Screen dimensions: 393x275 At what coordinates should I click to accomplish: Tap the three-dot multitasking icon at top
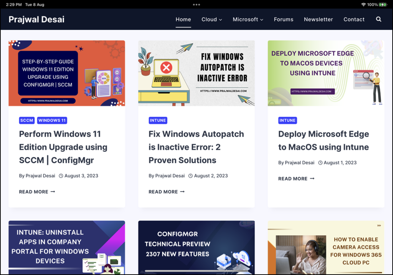(196, 5)
